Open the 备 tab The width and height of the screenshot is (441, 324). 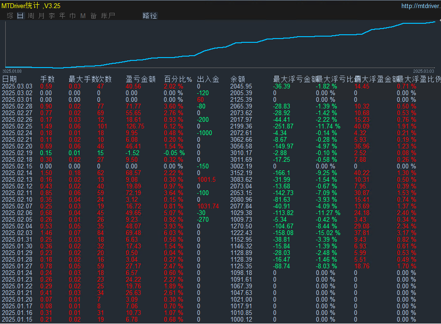pyautogui.click(x=94, y=16)
